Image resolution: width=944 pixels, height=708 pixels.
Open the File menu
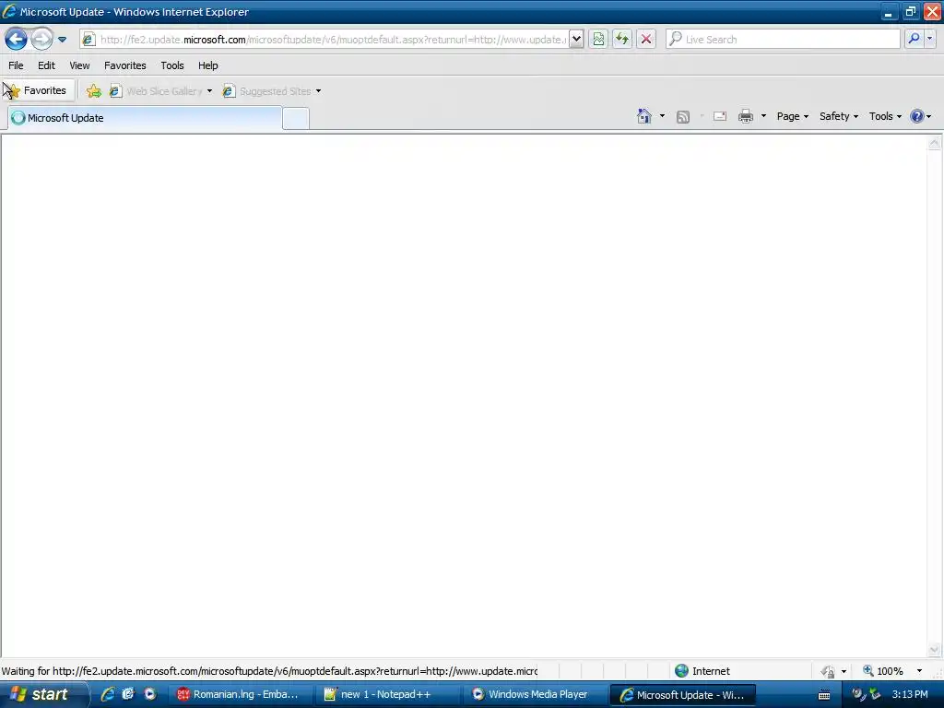tap(17, 65)
